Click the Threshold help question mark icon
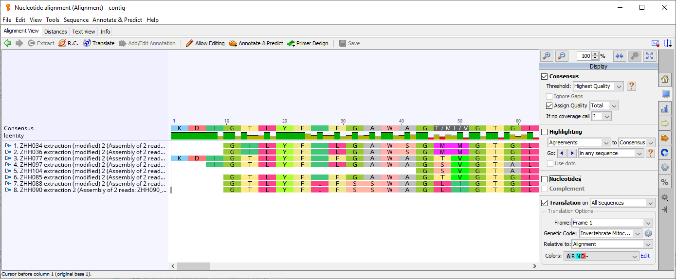Viewport: 676px width, 279px height. 632,86
